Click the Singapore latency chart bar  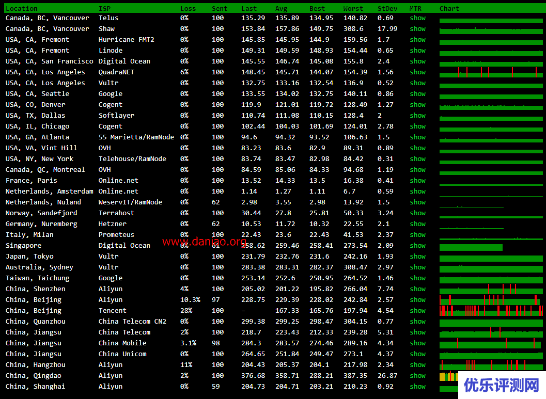point(471,247)
